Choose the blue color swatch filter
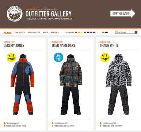141x132 pixels. coord(88,32)
